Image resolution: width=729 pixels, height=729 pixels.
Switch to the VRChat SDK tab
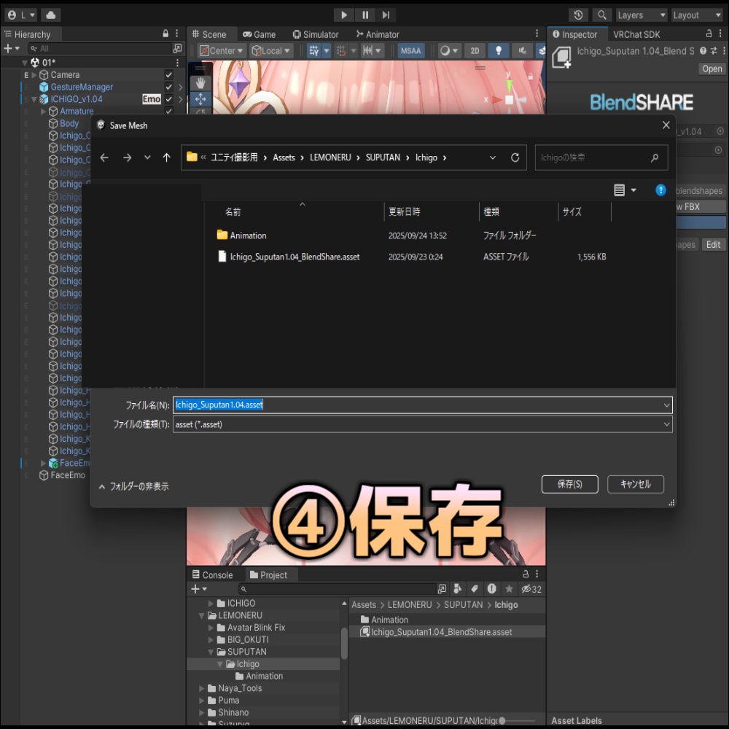[x=636, y=34]
